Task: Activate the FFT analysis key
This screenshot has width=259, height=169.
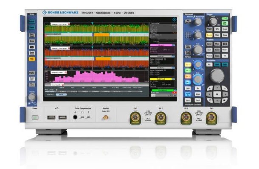Action: [x=225, y=56]
